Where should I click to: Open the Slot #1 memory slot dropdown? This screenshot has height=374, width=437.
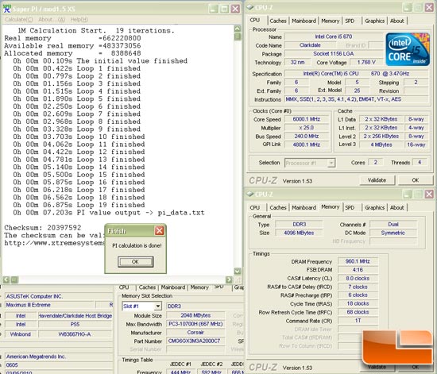tap(158, 307)
